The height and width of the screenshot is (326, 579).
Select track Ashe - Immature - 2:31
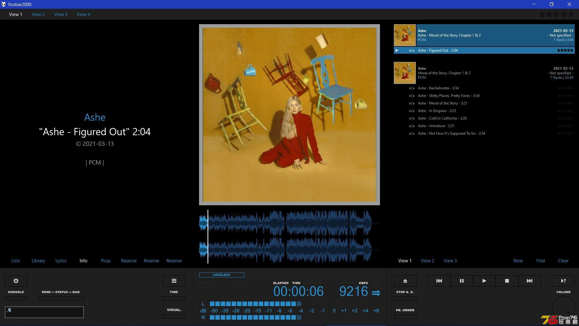(x=484, y=126)
